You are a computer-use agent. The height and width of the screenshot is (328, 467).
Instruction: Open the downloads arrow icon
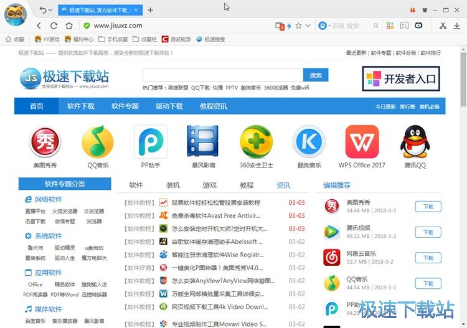(457, 26)
